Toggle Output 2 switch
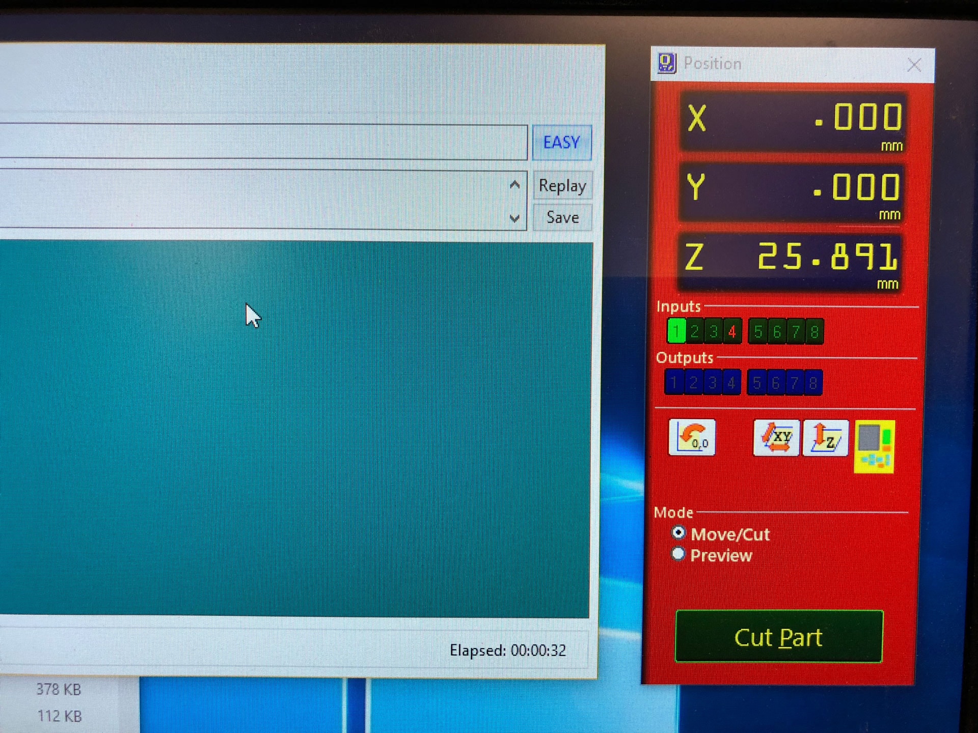 tap(693, 382)
